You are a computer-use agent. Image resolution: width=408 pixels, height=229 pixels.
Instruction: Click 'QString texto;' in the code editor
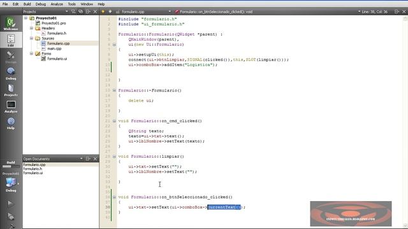point(146,131)
